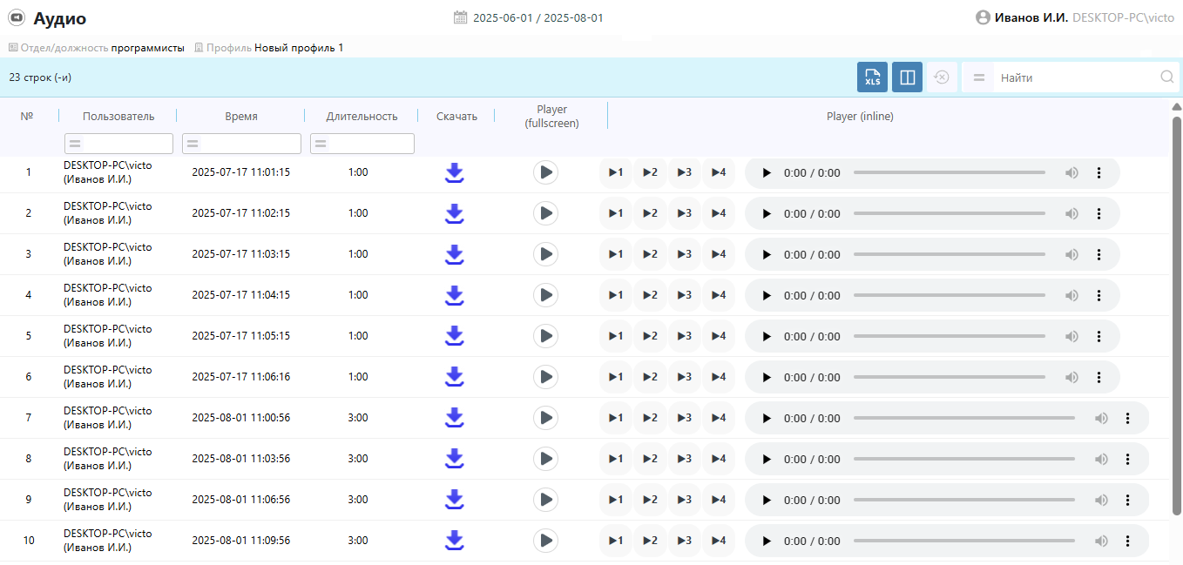Click into the Найти search field
The width and height of the screenshot is (1183, 565).
click(1076, 77)
